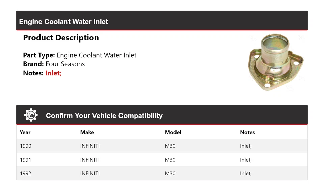Image resolution: width=324 pixels, height=191 pixels.
Task: Click the water inlet product image
Action: 276,62
